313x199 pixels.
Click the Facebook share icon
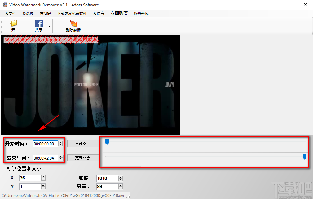[x=39, y=24]
